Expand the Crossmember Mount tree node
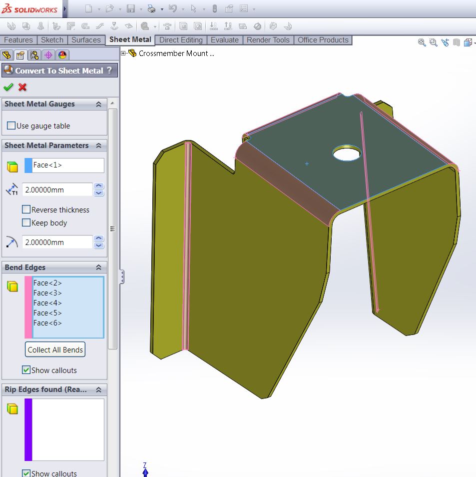This screenshot has width=476, height=477. pos(122,52)
